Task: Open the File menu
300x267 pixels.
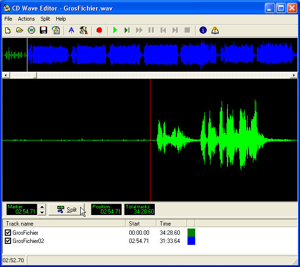Action: pyautogui.click(x=8, y=19)
